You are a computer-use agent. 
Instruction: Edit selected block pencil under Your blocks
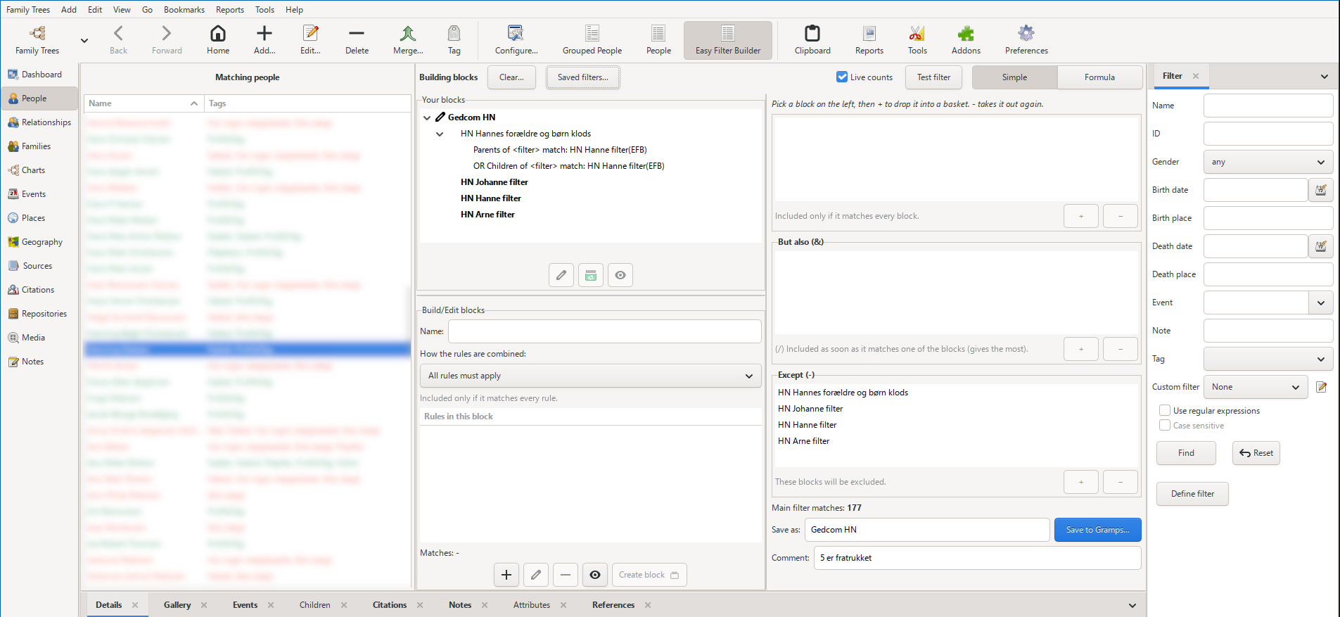click(561, 275)
